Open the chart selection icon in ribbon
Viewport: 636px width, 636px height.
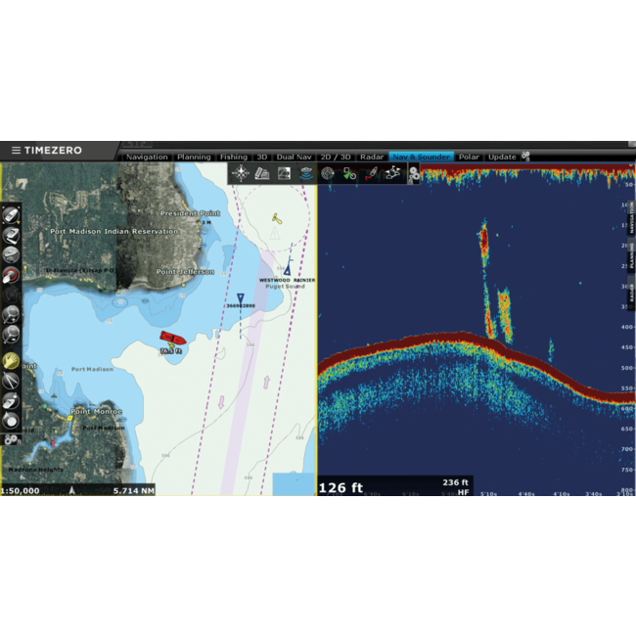point(262,173)
